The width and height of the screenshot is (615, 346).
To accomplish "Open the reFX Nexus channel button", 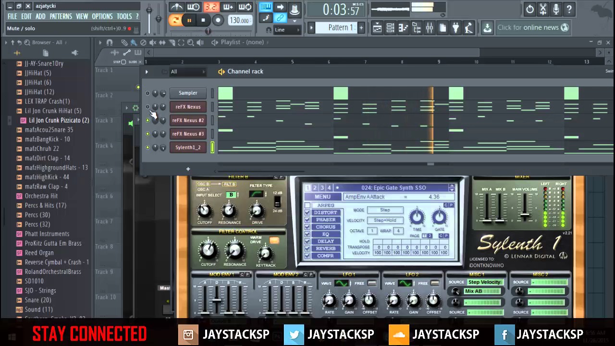I will pos(188,107).
